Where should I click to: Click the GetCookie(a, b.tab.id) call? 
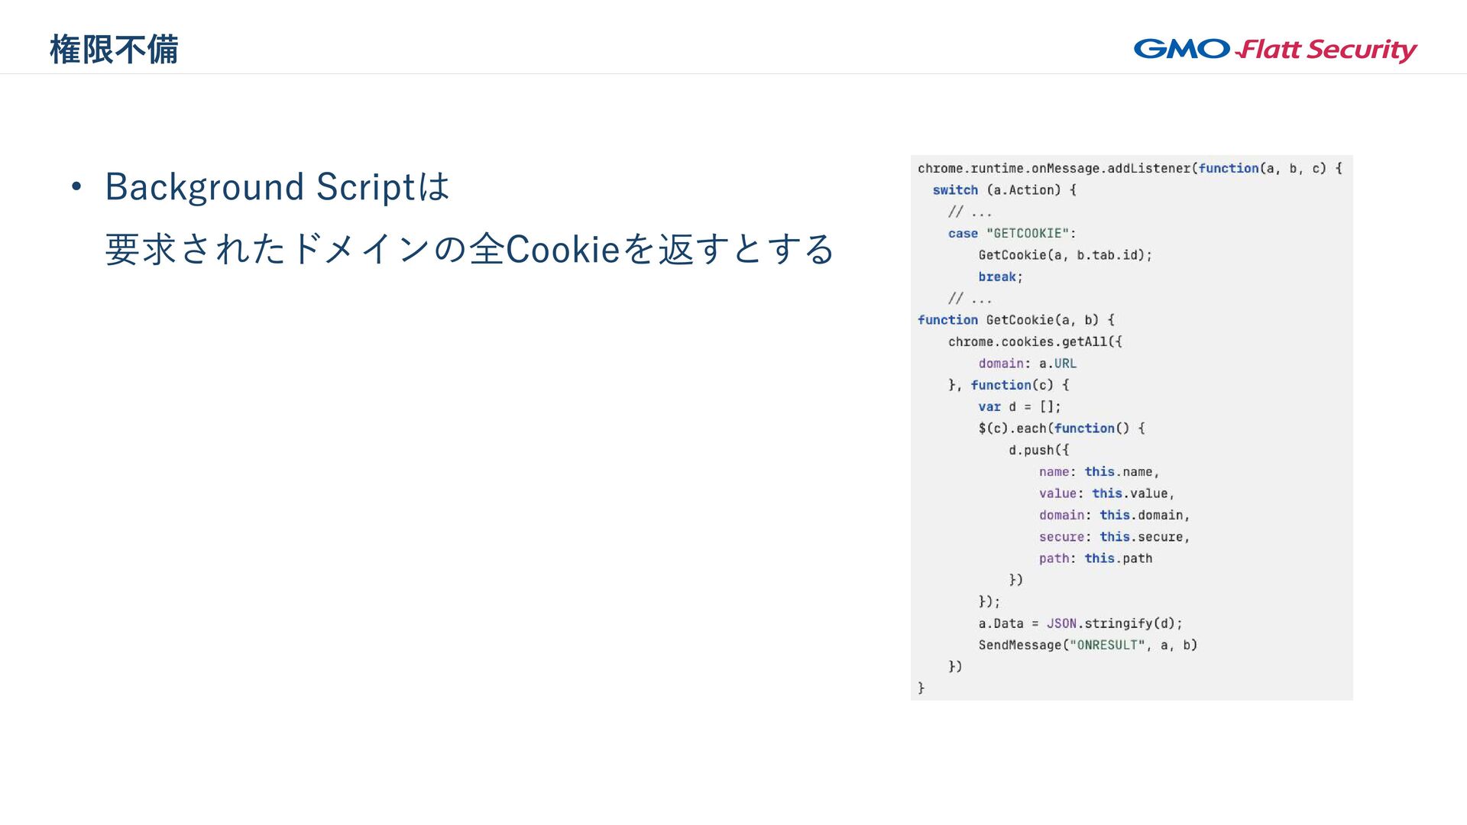(1064, 255)
